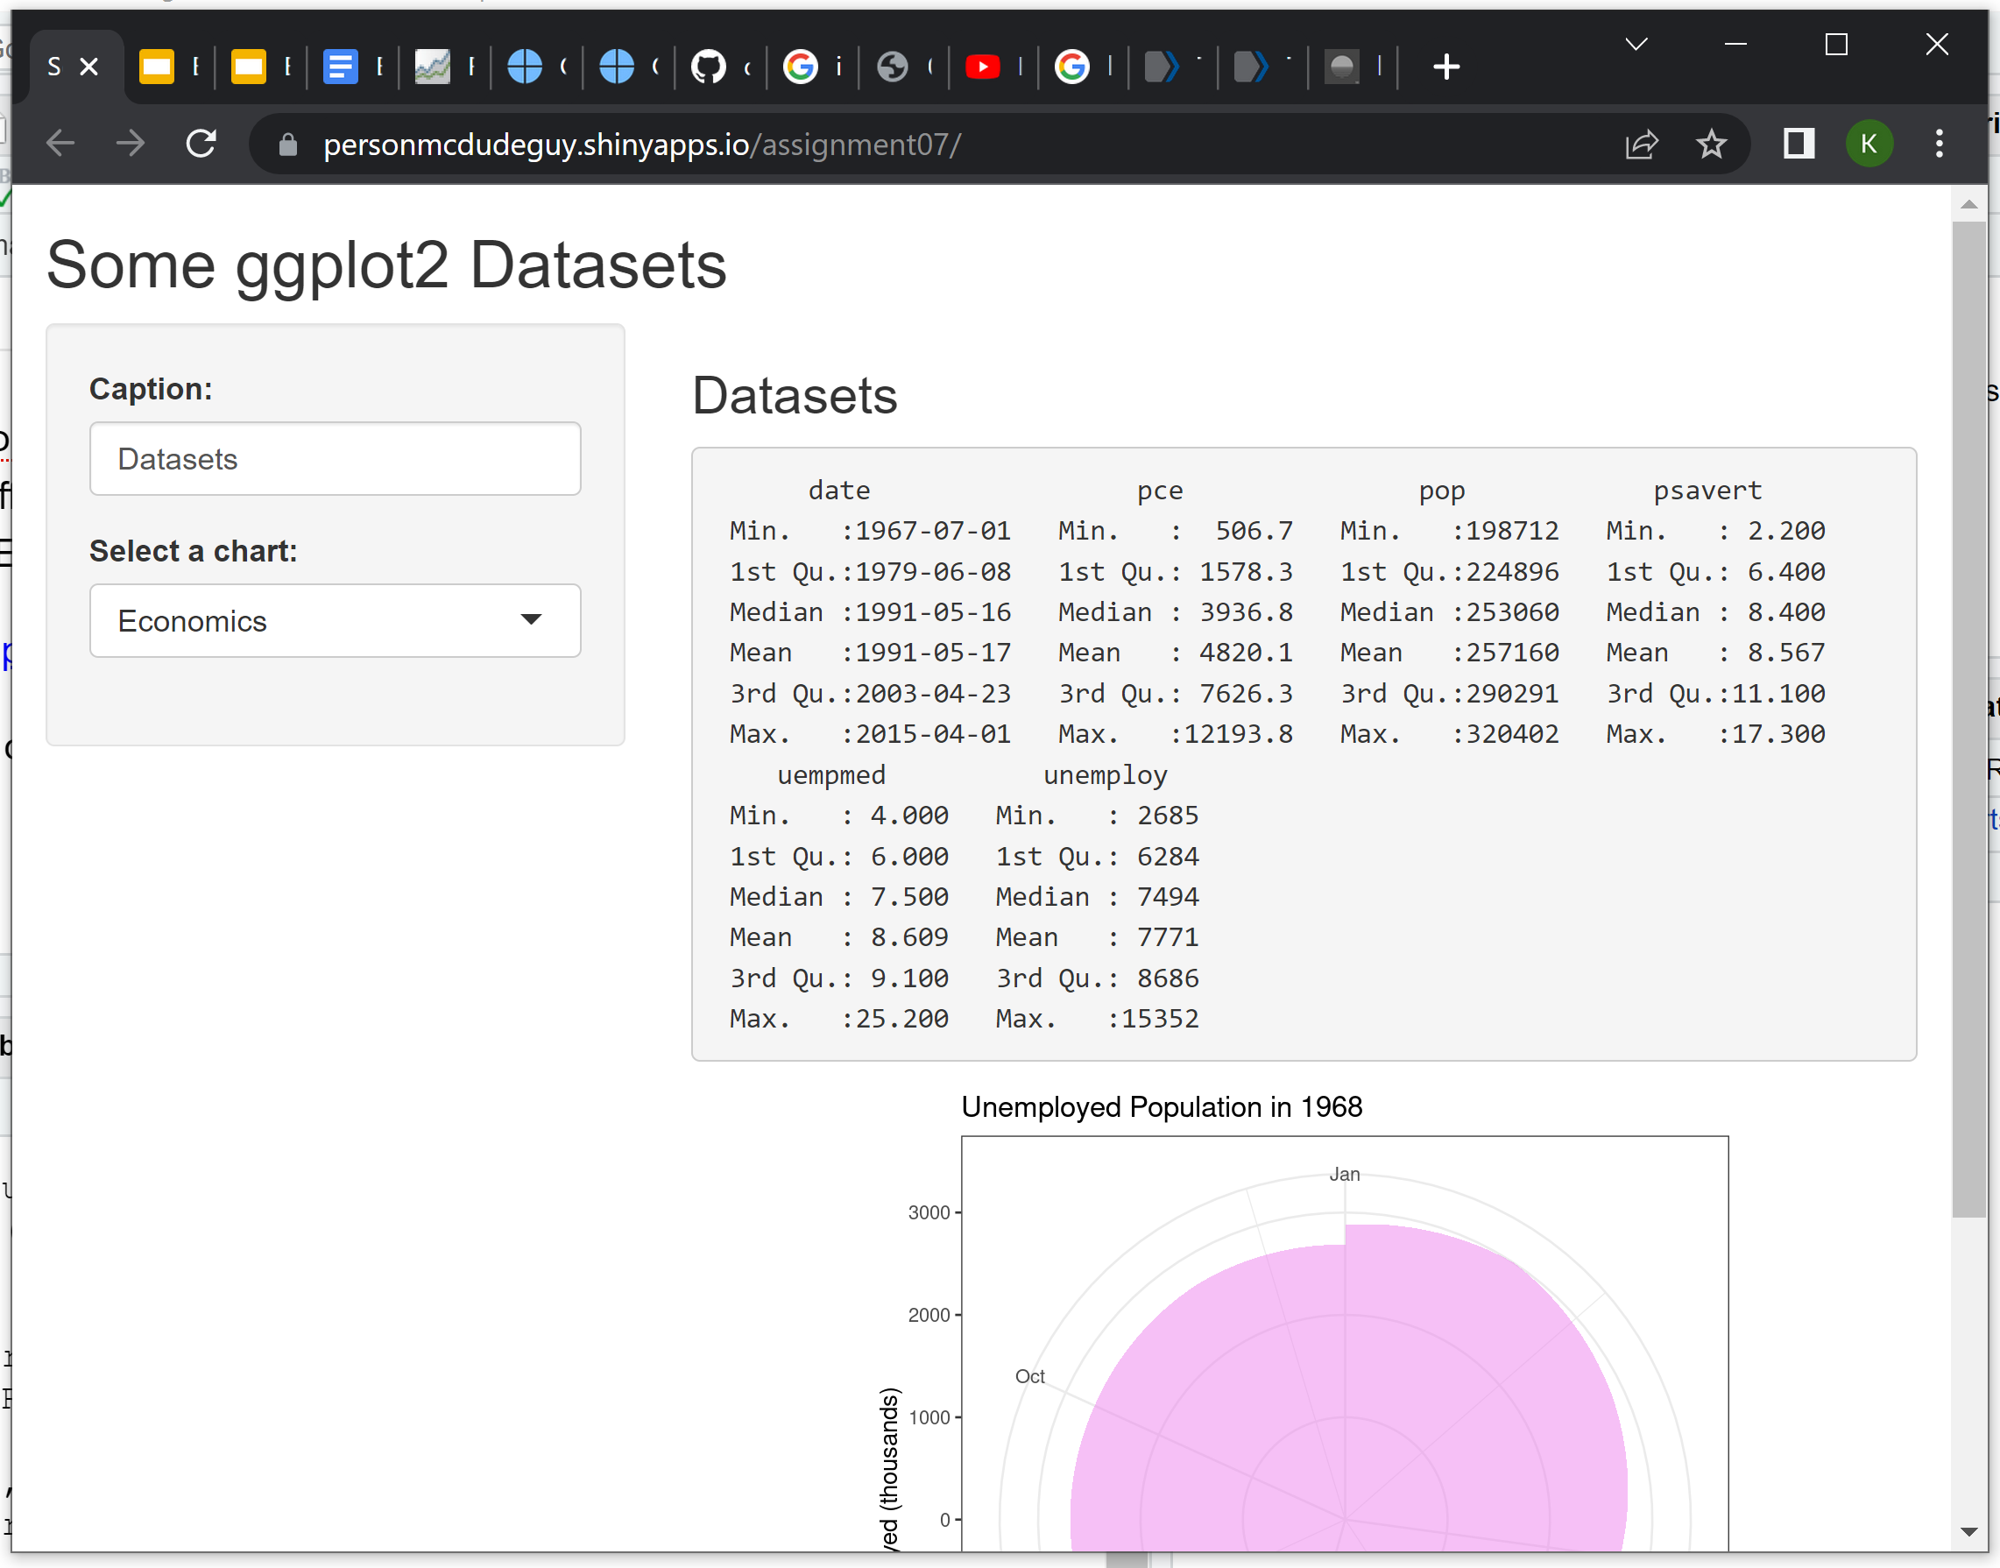The width and height of the screenshot is (2000, 1568).
Task: Click the Caption text field
Action: point(335,458)
